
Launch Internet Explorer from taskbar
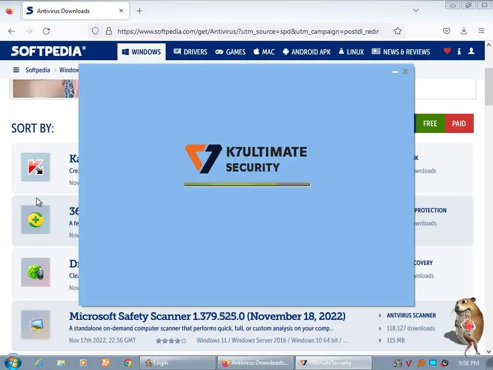tap(39, 363)
